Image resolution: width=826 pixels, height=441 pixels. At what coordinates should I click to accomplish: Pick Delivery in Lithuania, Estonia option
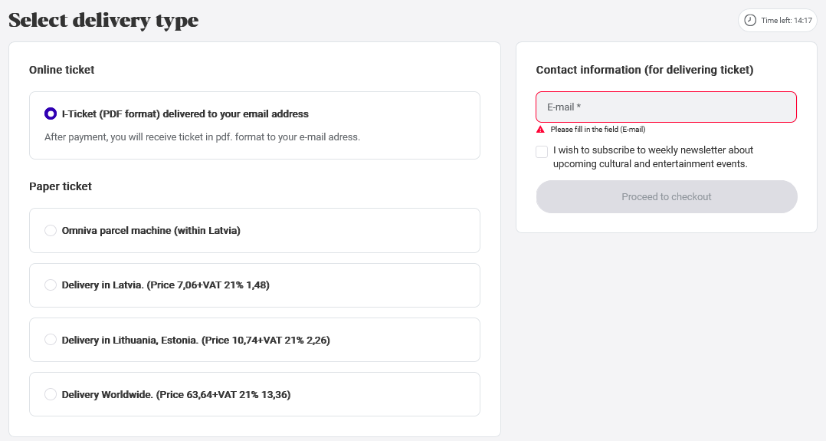coord(51,339)
